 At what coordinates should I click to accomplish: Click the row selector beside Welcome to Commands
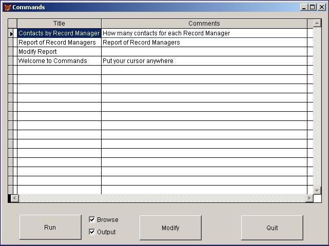(11, 61)
